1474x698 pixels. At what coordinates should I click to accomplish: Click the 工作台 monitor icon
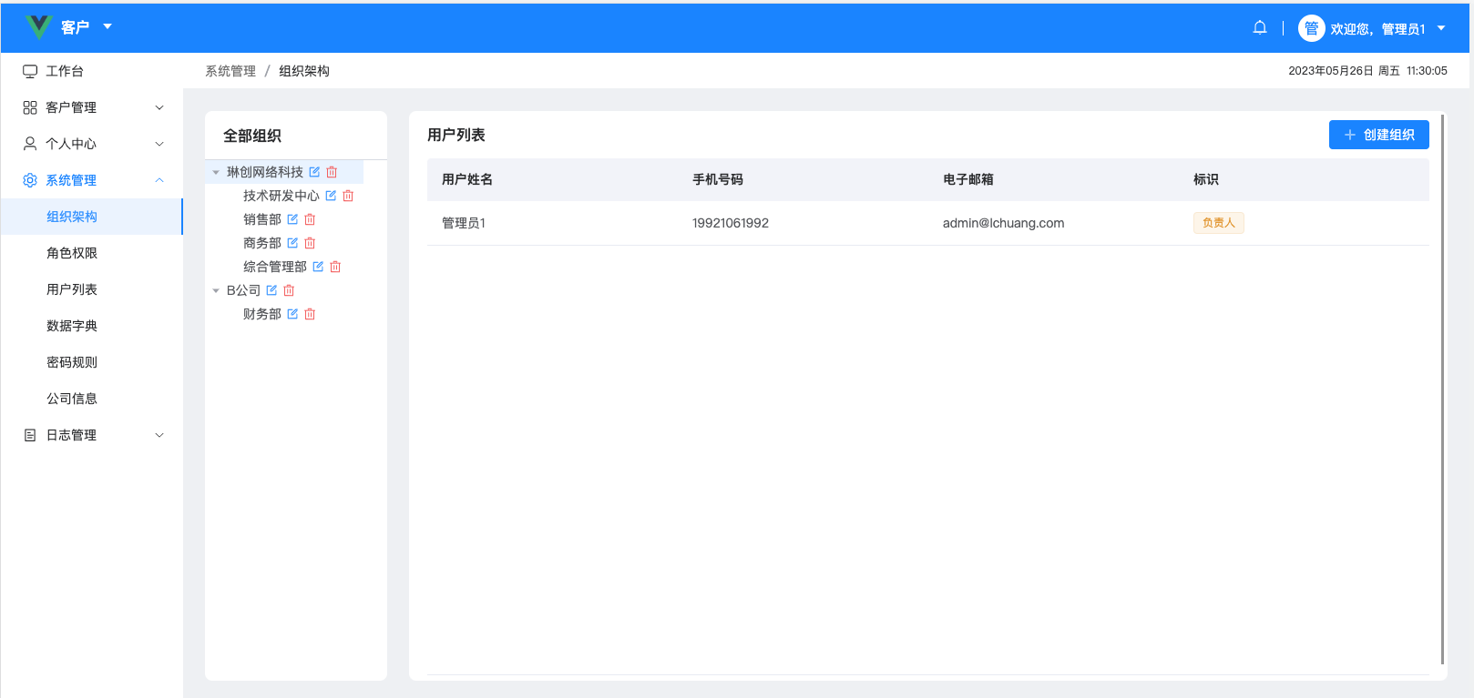coord(30,71)
